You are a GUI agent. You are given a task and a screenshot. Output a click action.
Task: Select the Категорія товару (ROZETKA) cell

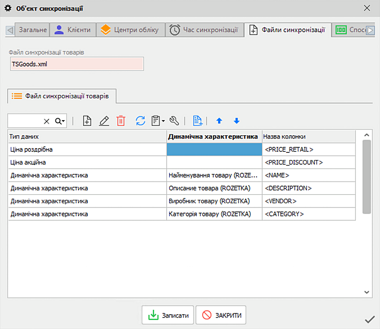pos(214,214)
